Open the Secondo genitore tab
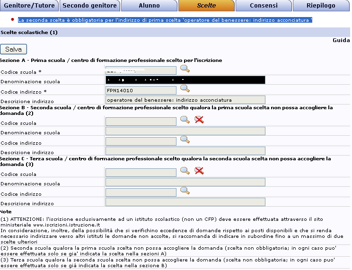Image resolution: width=352 pixels, height=270 pixels. coord(89,6)
